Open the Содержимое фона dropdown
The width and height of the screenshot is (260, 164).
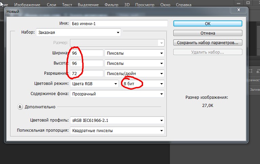[x=117, y=94]
